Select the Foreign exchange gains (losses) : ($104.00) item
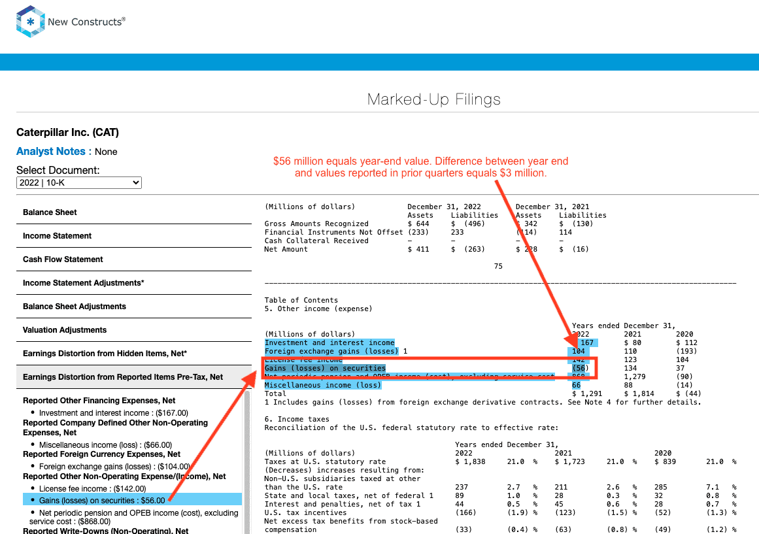This screenshot has width=759, height=534. click(114, 467)
